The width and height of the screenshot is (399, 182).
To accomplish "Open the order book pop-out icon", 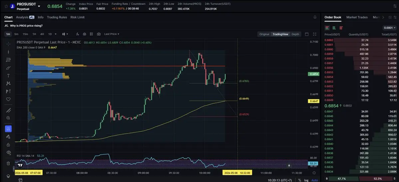I will [390, 17].
